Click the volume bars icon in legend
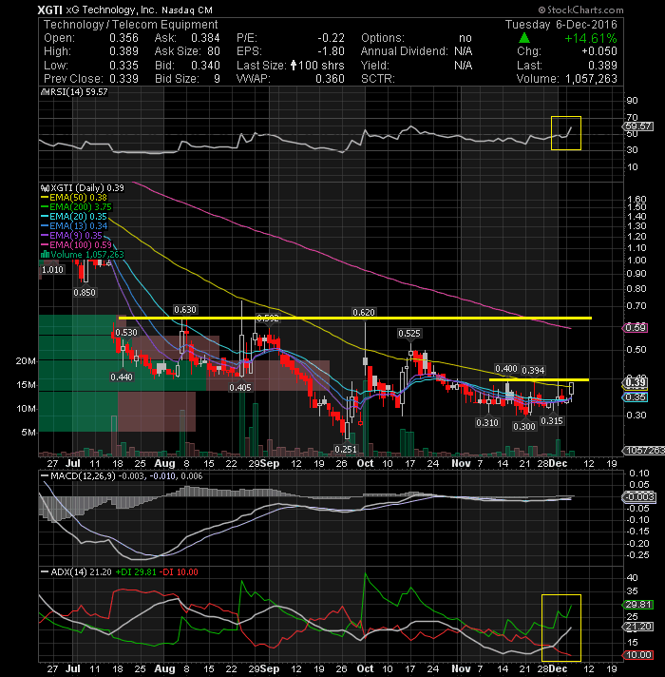 click(45, 254)
